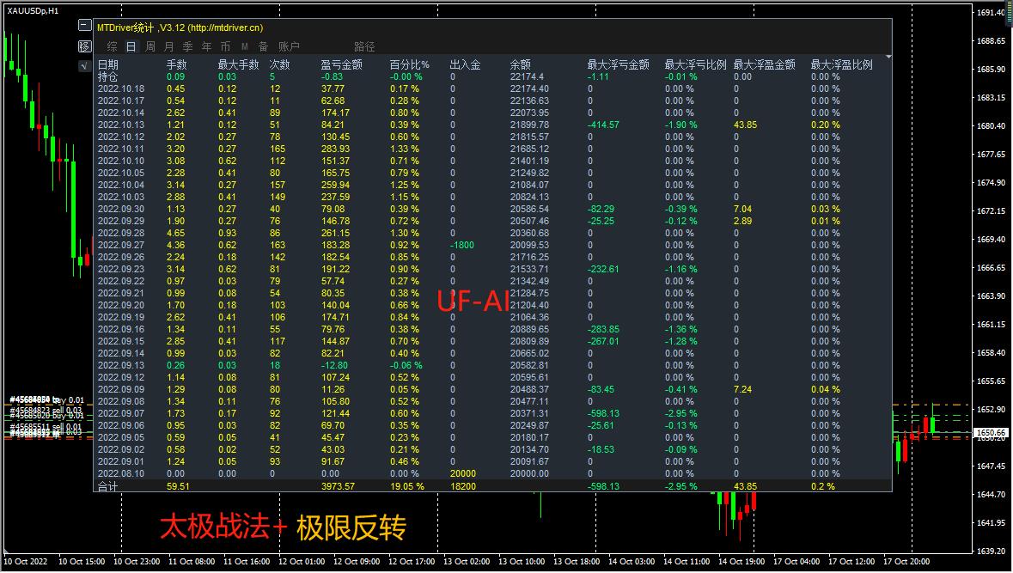Open the 账户 account menu

[x=289, y=46]
